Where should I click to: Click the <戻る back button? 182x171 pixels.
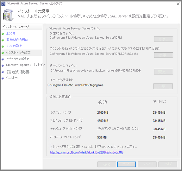(x=107, y=164)
